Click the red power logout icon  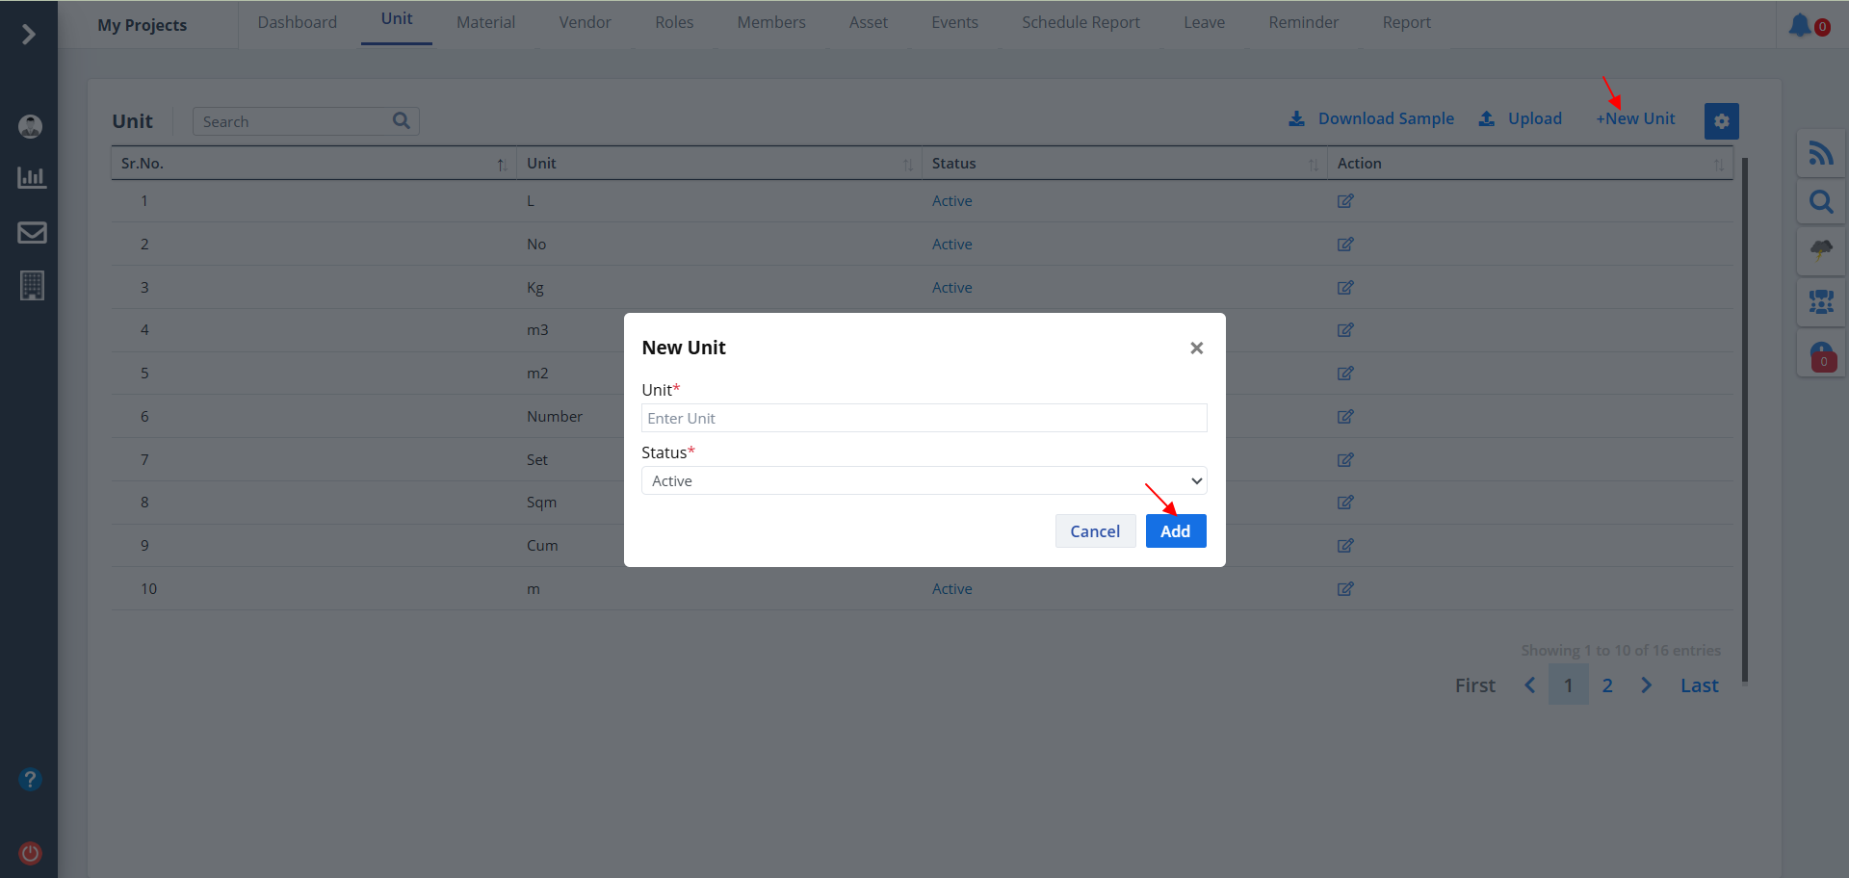pos(31,853)
